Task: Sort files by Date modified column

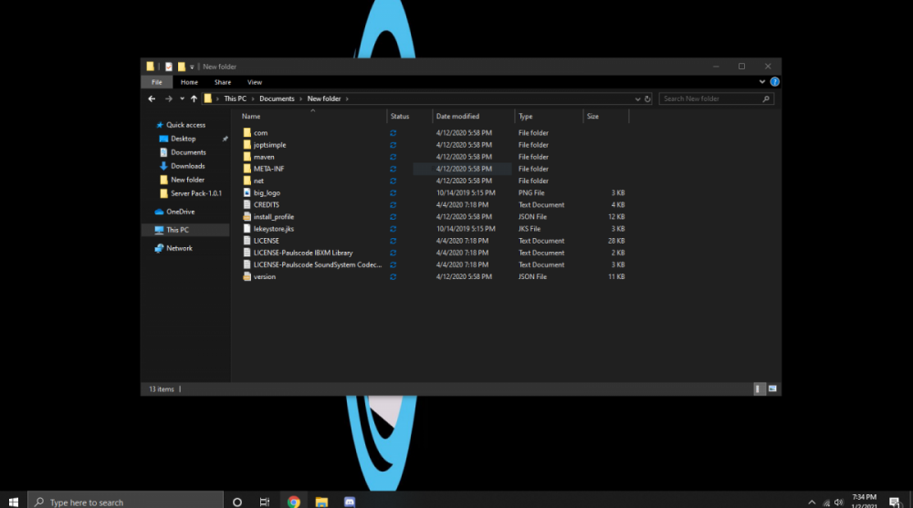Action: (457, 117)
